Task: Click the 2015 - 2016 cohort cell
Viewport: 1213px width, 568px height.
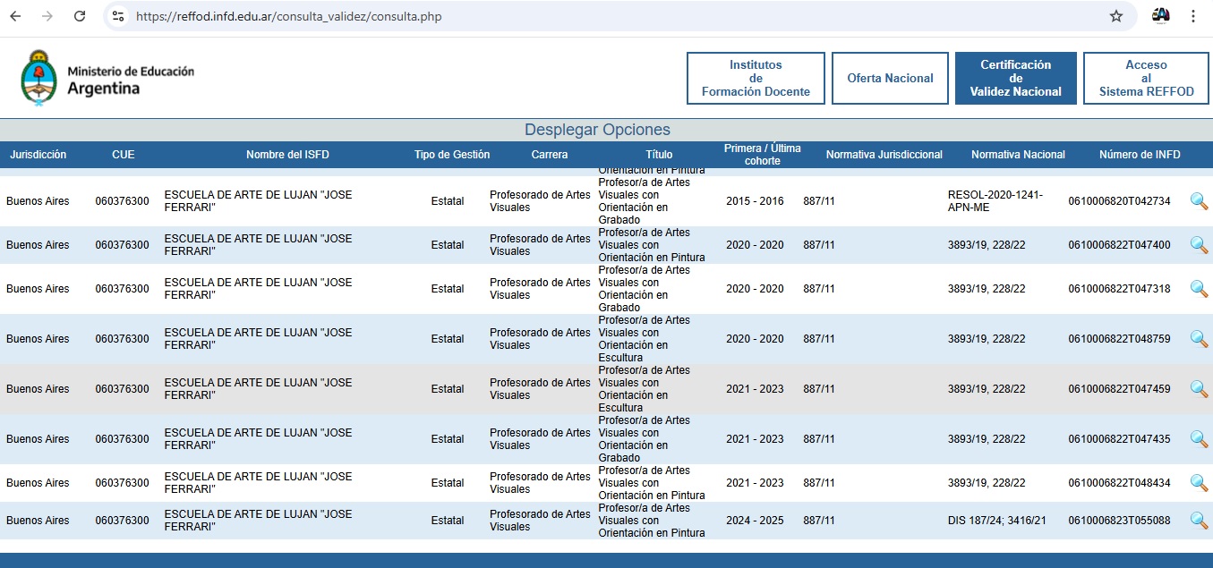Action: pyautogui.click(x=755, y=201)
